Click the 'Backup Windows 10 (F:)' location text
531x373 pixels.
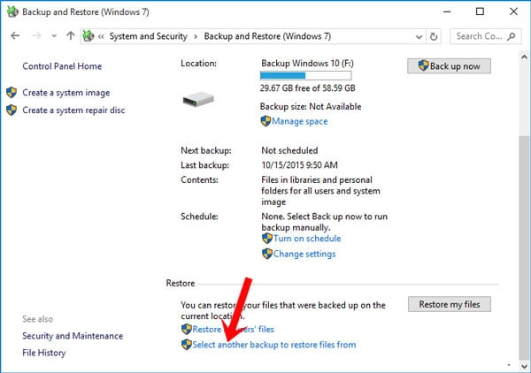pyautogui.click(x=307, y=64)
